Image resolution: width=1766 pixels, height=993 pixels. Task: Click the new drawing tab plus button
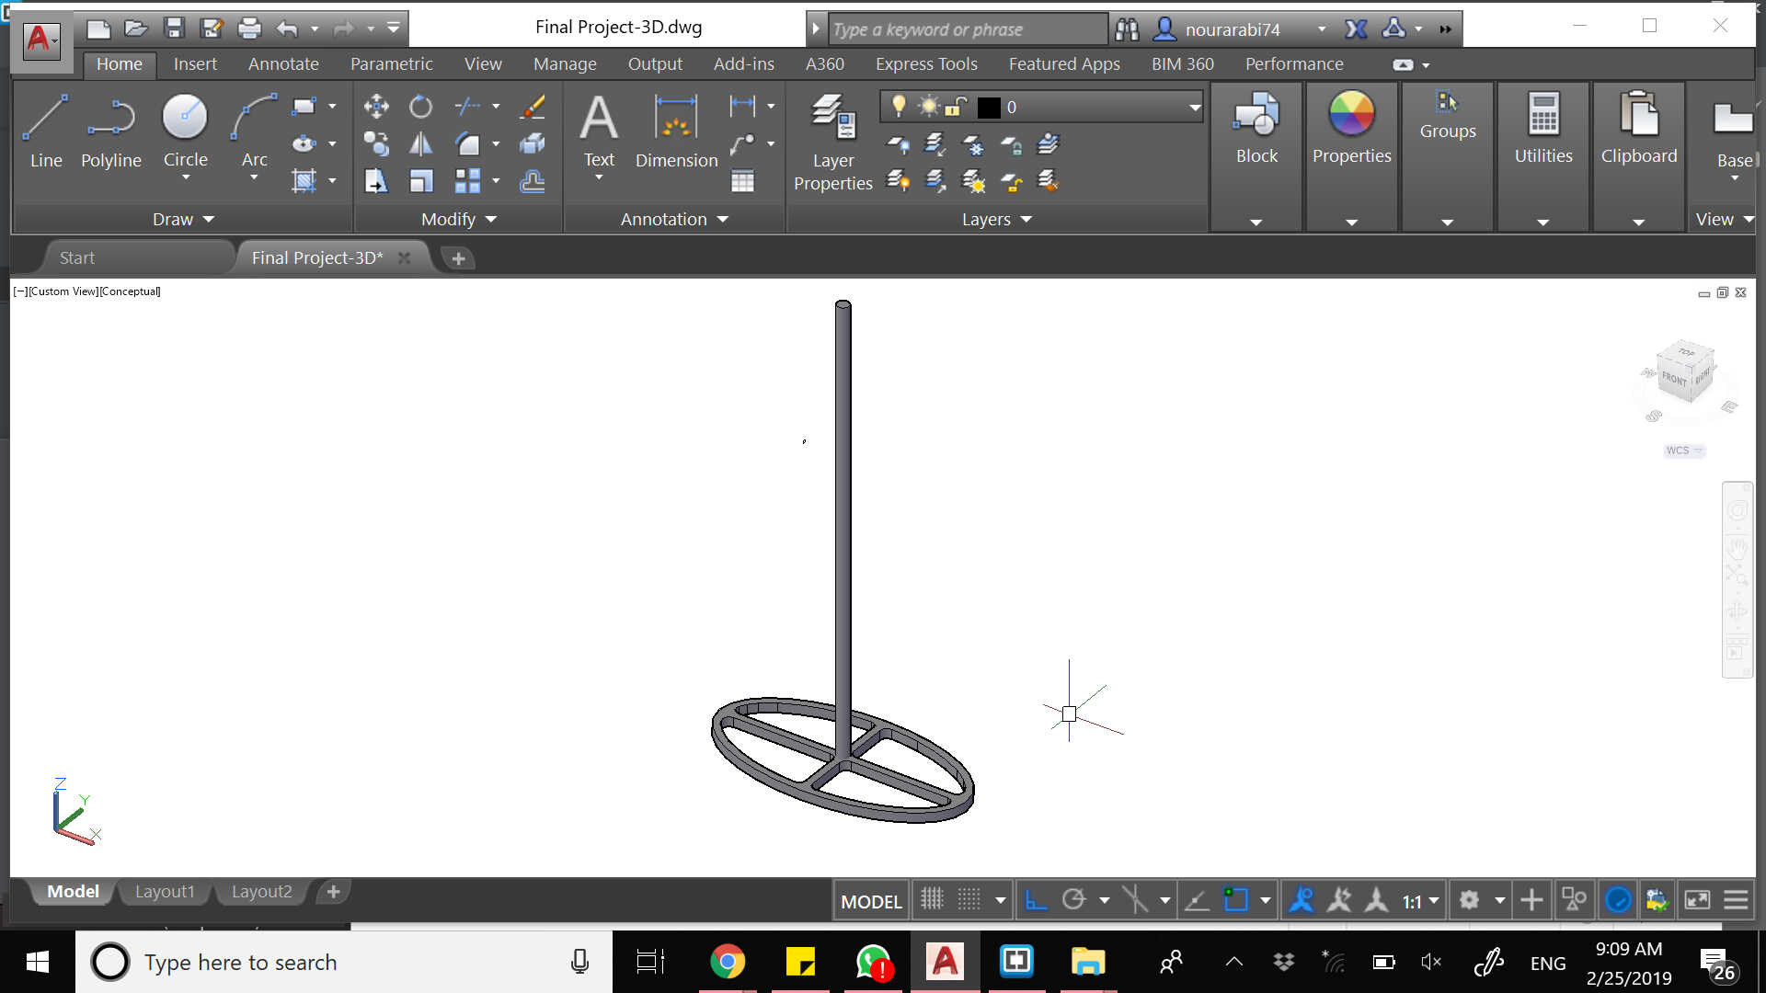(x=458, y=258)
